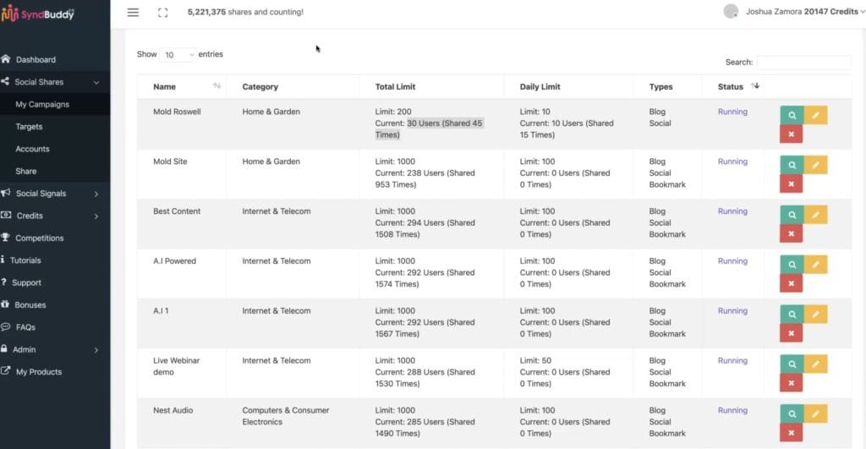The image size is (866, 449).
Task: Toggle fullscreen with the expand icon
Action: pyautogui.click(x=163, y=13)
